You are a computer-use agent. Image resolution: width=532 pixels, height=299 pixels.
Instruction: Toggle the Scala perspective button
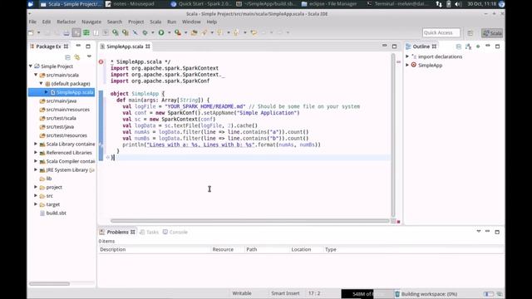pyautogui.click(x=492, y=33)
